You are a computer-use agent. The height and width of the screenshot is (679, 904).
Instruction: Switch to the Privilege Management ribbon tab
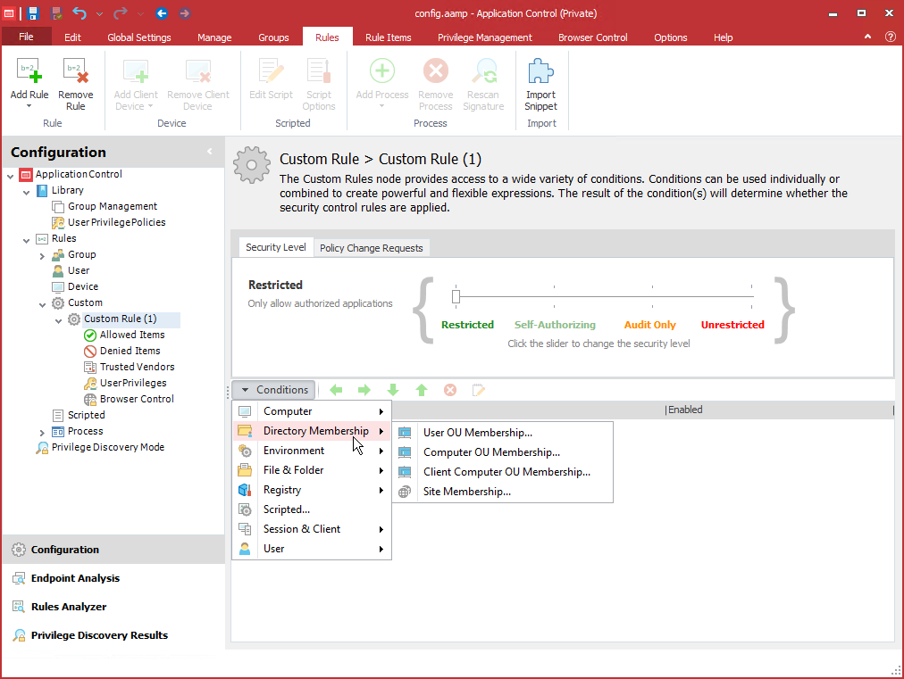(484, 37)
